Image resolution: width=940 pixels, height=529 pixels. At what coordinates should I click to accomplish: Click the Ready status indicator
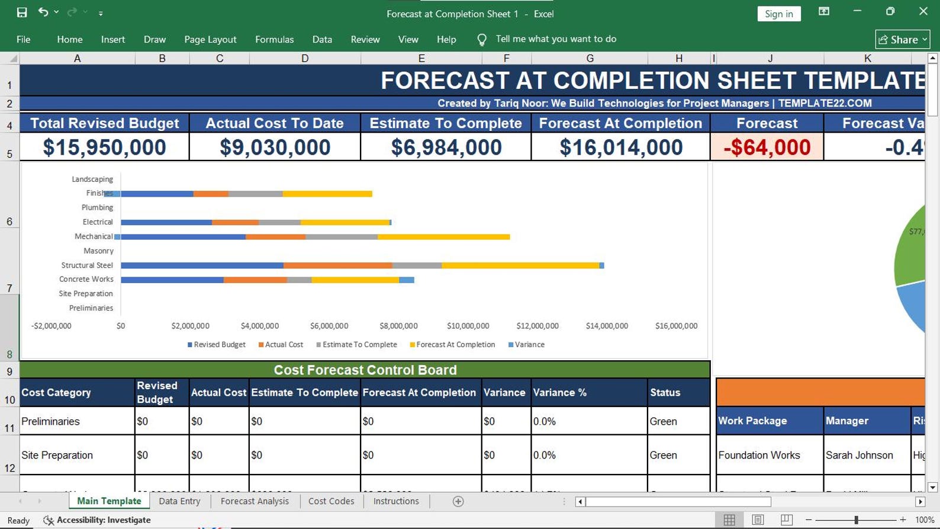point(18,521)
